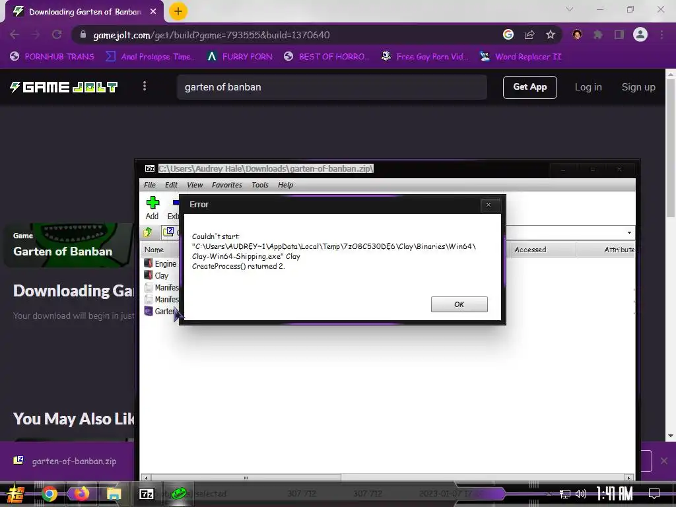Click the network icon in system tray
The width and height of the screenshot is (676, 507).
[x=565, y=494]
